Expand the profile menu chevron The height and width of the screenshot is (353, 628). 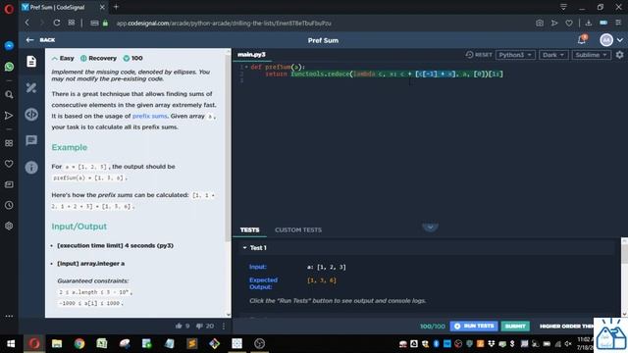coord(620,40)
